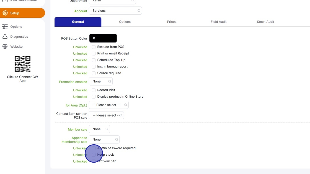Click the Click to Connect CW App text

[x=22, y=79]
